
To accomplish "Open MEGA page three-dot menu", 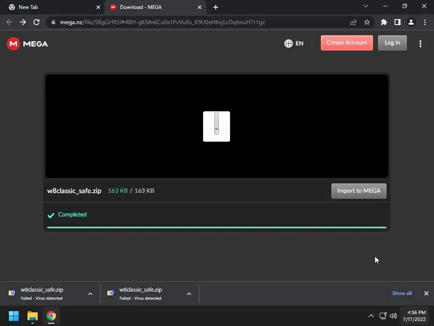I will point(420,44).
